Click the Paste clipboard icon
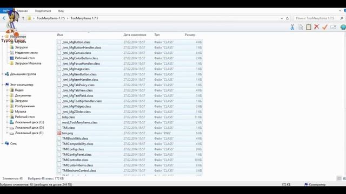This screenshot has width=346, height=194. pos(309,27)
